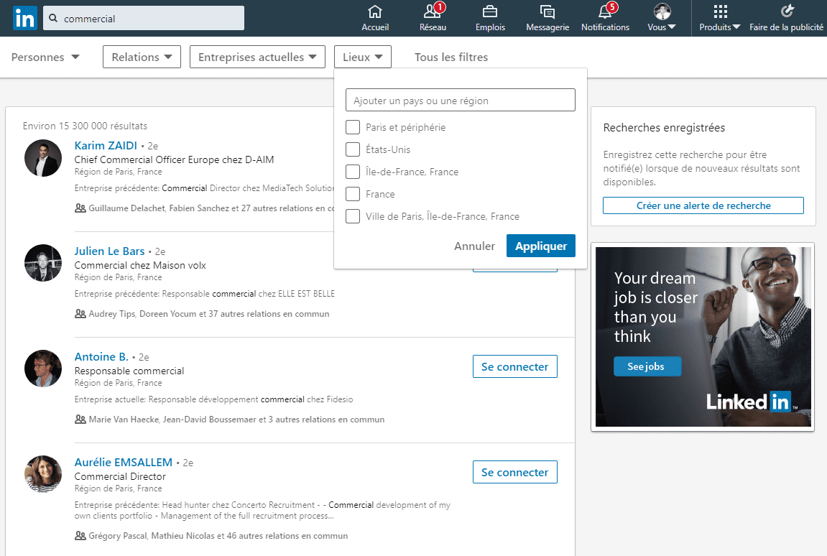The width and height of the screenshot is (827, 556).
Task: Open the Entreprises actuelles dropdown
Action: tap(257, 57)
